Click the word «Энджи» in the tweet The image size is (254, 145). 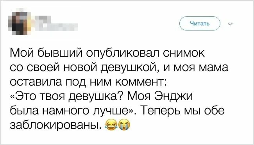click(x=174, y=97)
